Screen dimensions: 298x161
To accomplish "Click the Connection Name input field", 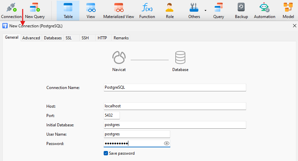I will tap(175, 87).
